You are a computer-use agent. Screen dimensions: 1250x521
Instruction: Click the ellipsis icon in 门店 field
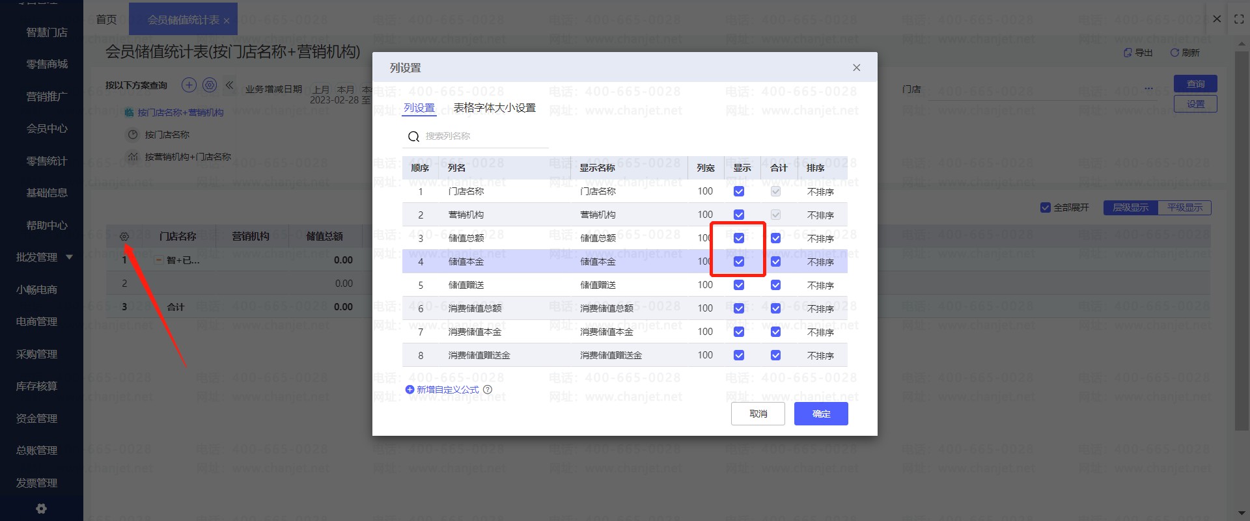click(x=1148, y=88)
